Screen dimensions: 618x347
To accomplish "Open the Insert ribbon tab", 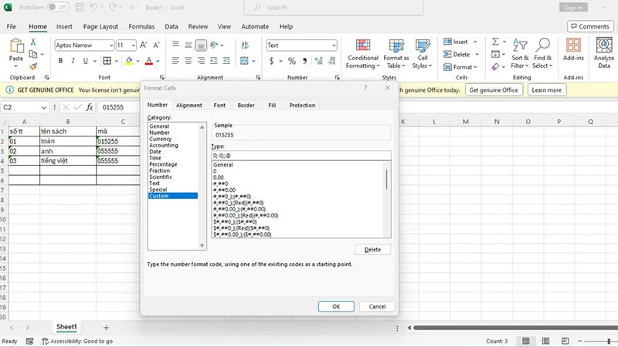I will 64,26.
